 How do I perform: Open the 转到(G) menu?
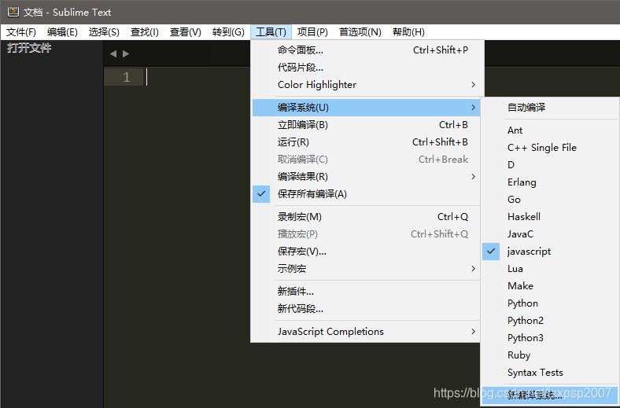coord(228,32)
